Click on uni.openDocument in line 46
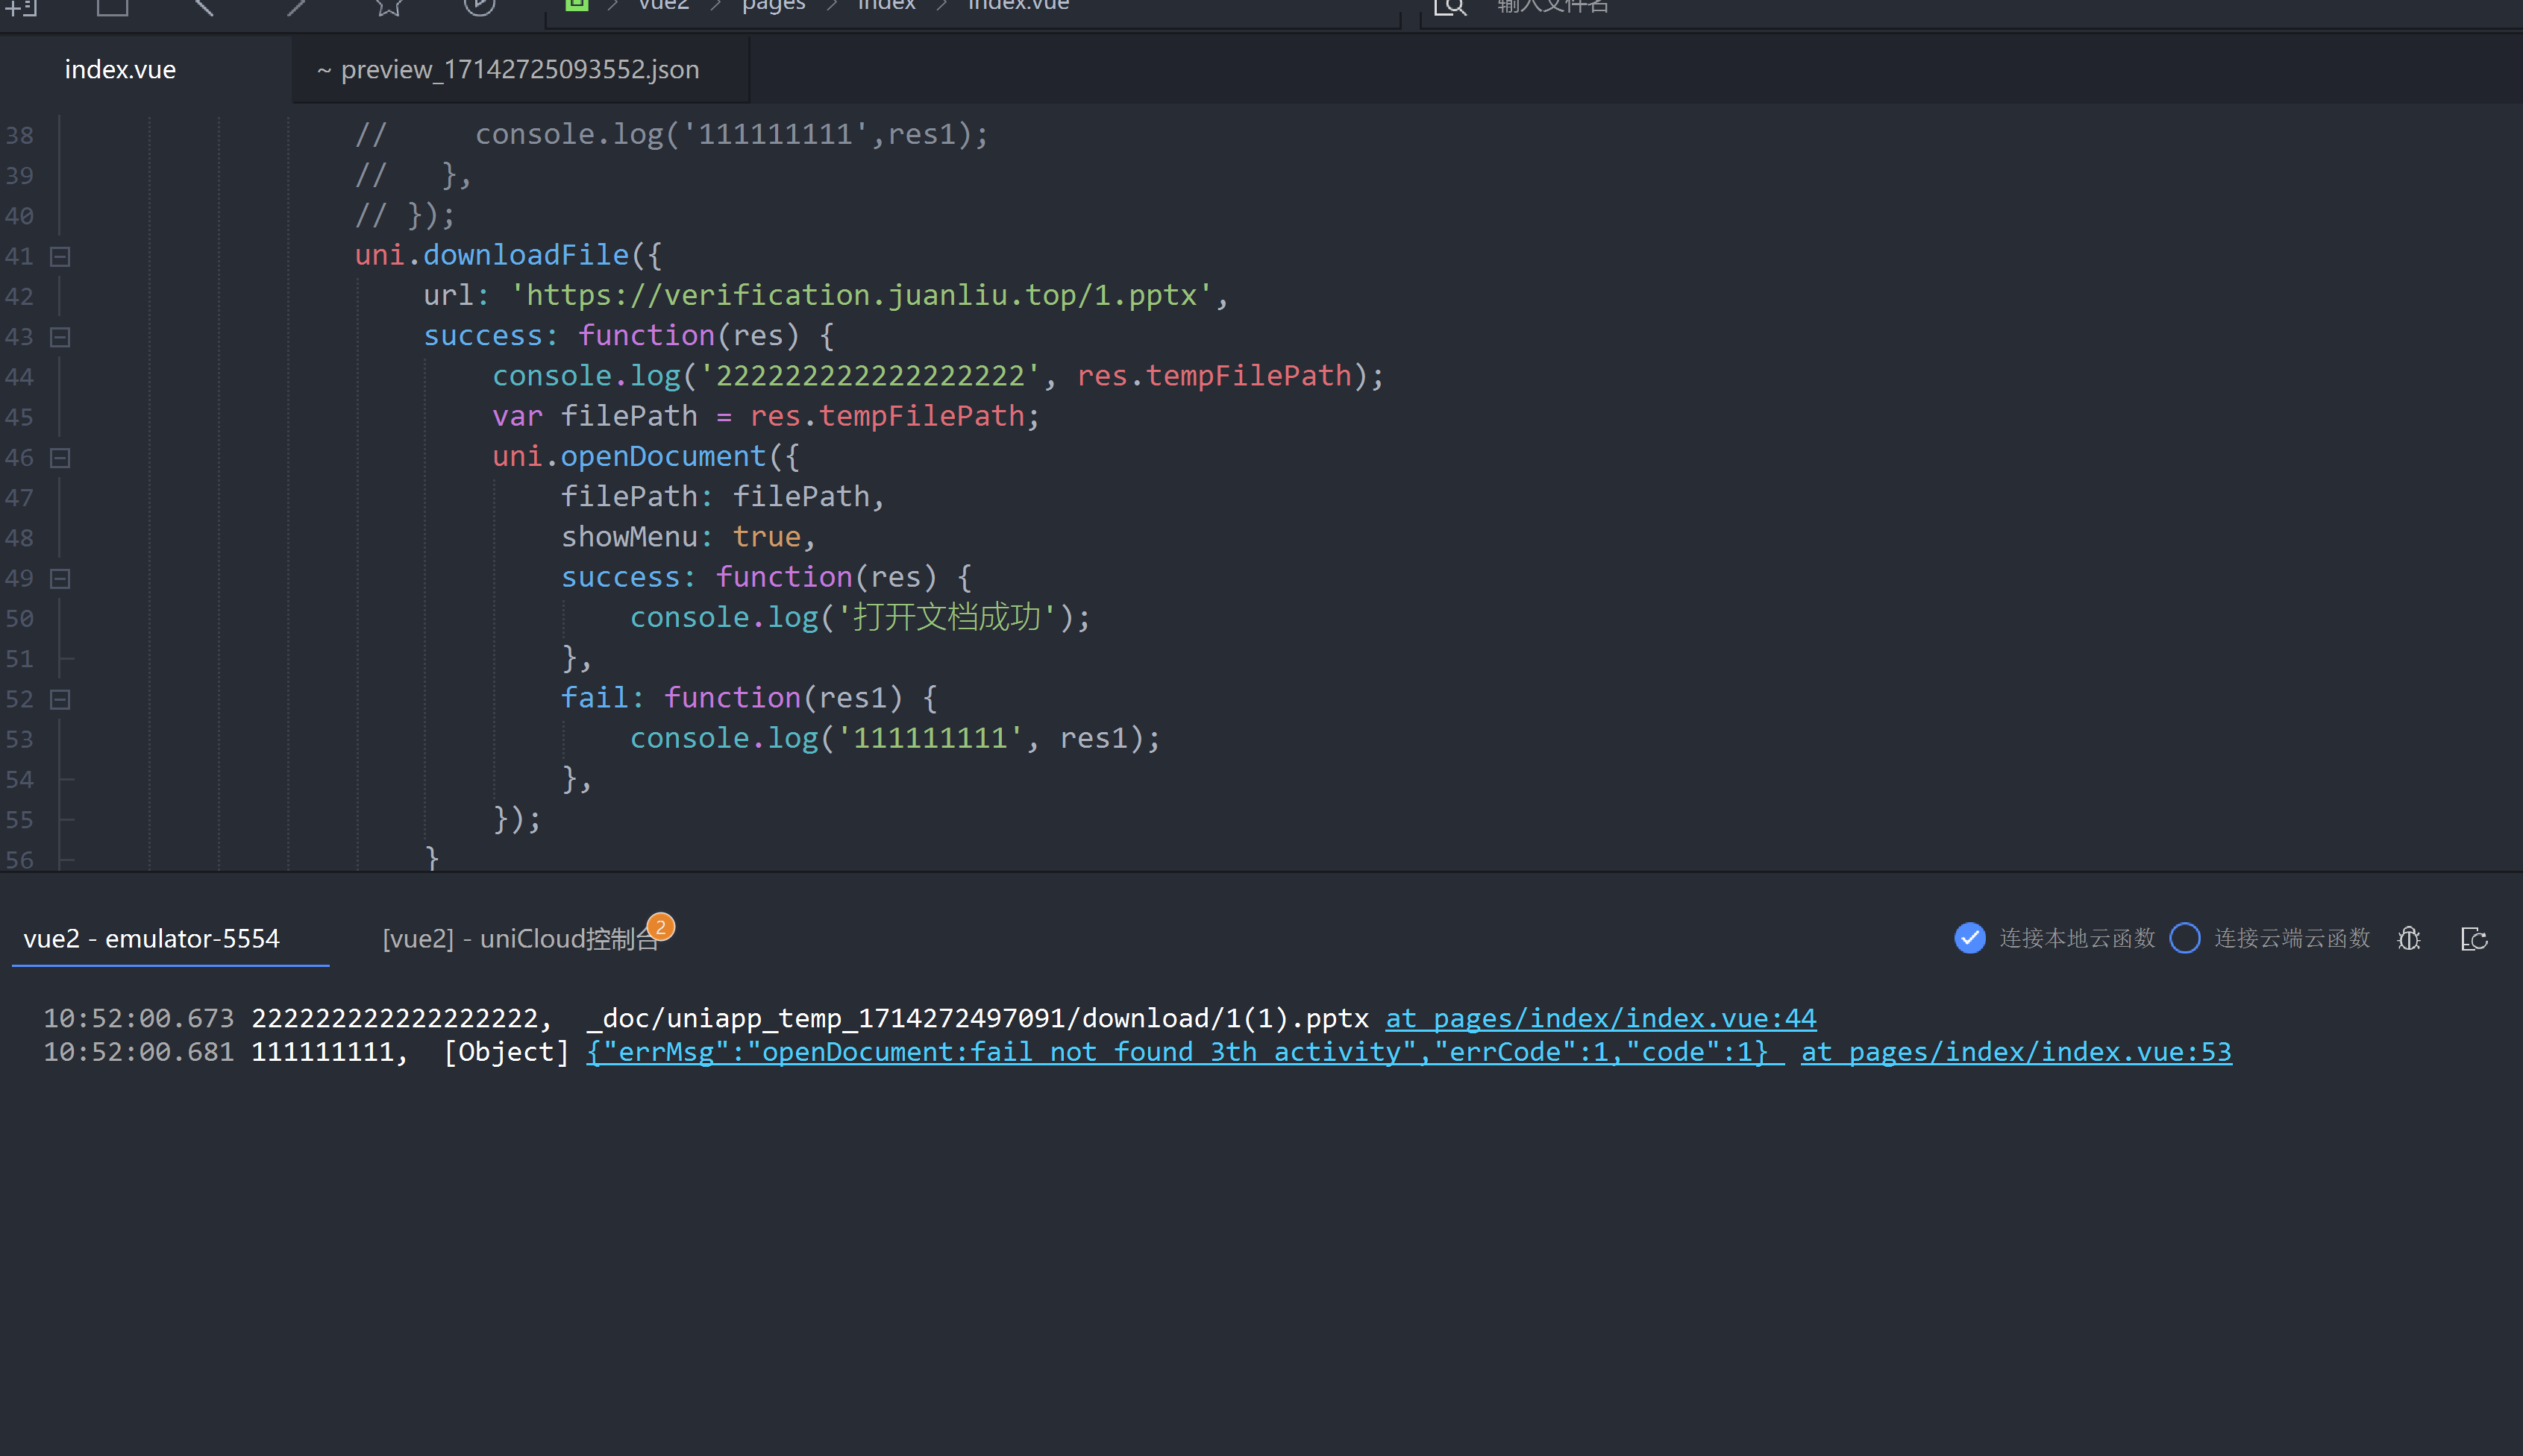The width and height of the screenshot is (2523, 1456). click(629, 456)
